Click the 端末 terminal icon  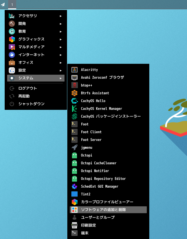74,233
